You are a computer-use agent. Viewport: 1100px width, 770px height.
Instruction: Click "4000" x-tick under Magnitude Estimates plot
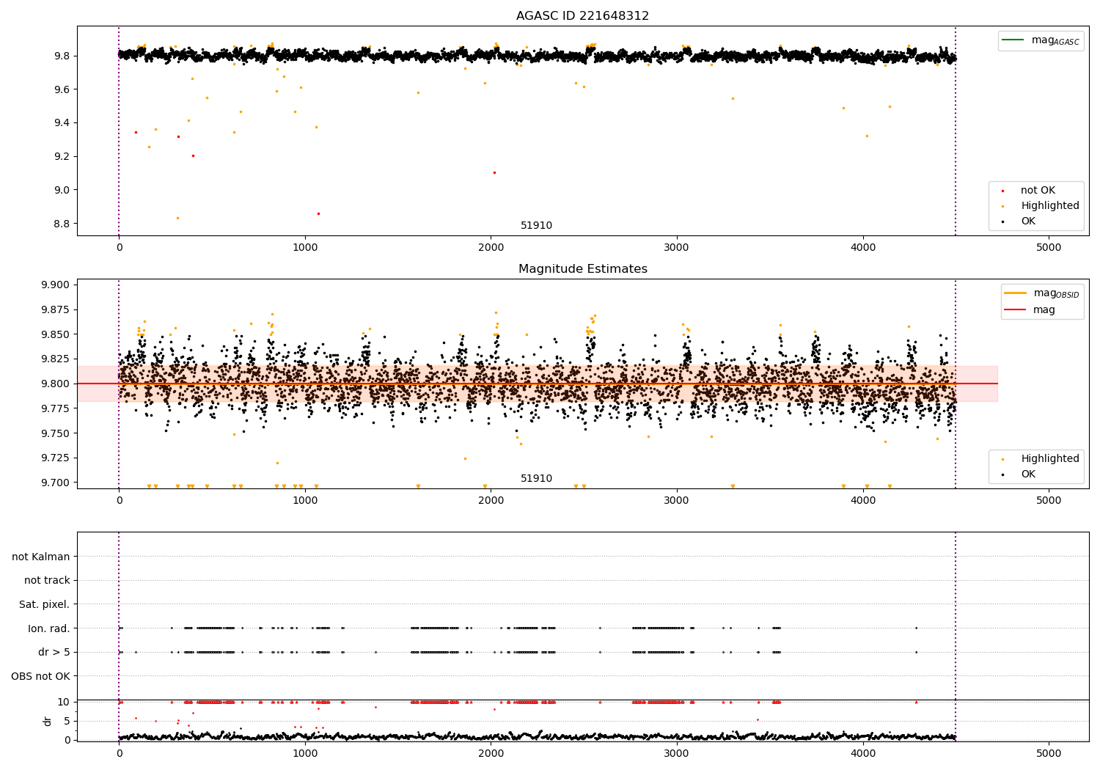863,501
